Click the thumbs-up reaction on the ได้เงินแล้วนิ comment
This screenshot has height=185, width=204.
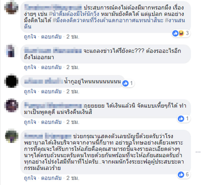tap(181, 119)
